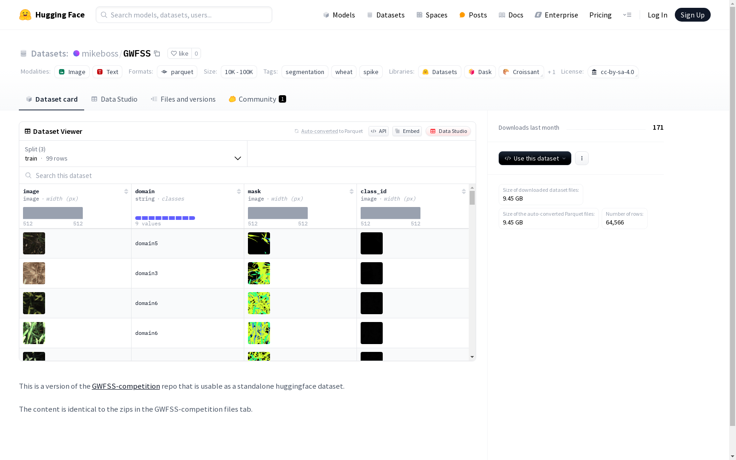
Task: Open the Datasets nav item
Action: pyautogui.click(x=385, y=15)
